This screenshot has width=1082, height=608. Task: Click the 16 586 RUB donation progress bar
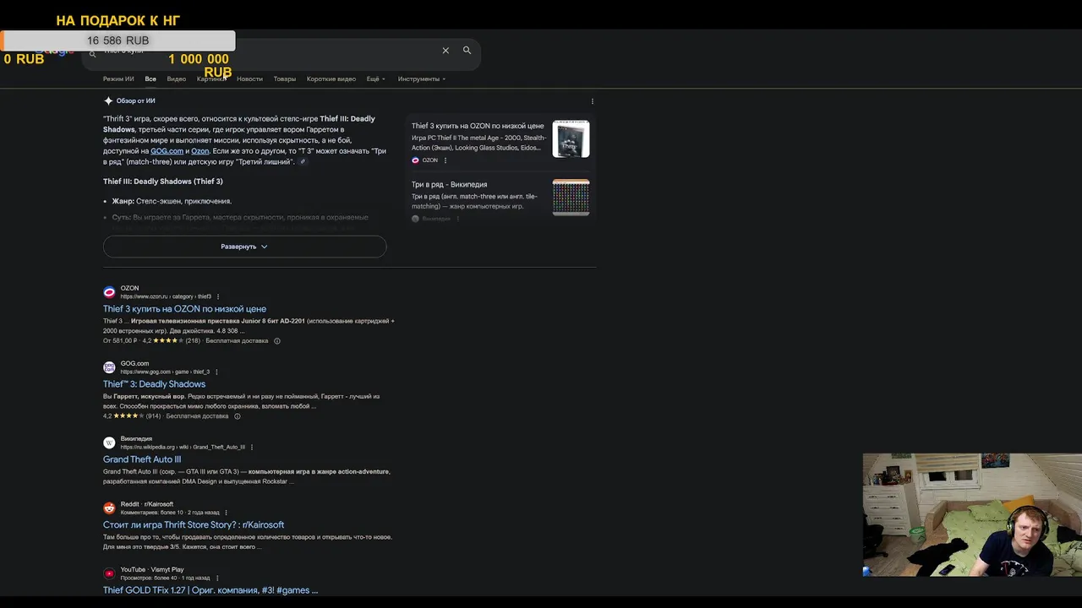(117, 41)
